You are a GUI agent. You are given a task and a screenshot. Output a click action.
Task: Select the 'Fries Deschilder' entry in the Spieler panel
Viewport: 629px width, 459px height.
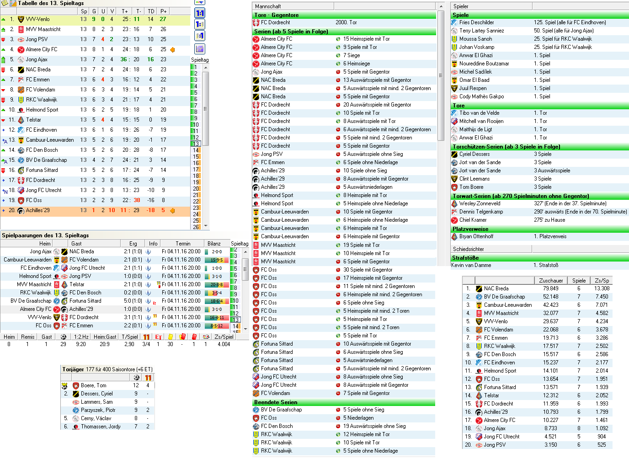[x=540, y=22]
